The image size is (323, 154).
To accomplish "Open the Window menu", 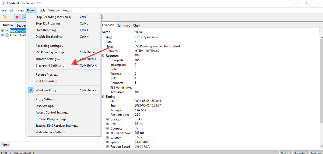I will (x=54, y=10).
